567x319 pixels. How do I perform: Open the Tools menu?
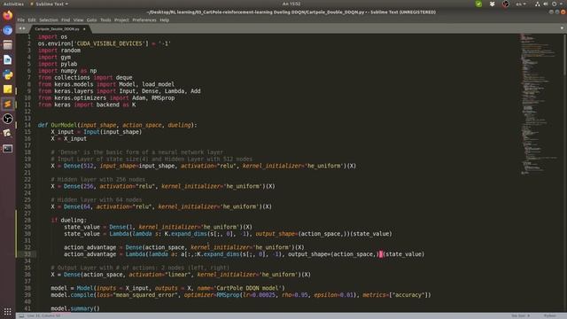[x=105, y=19]
